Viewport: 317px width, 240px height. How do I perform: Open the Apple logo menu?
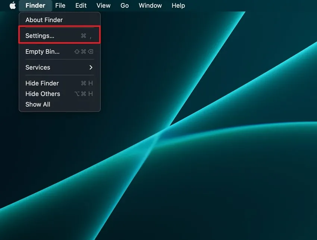pyautogui.click(x=13, y=6)
